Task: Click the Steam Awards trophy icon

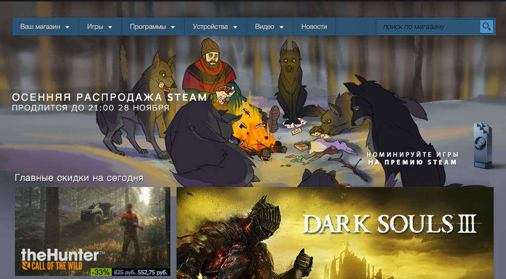Action: coord(482,145)
